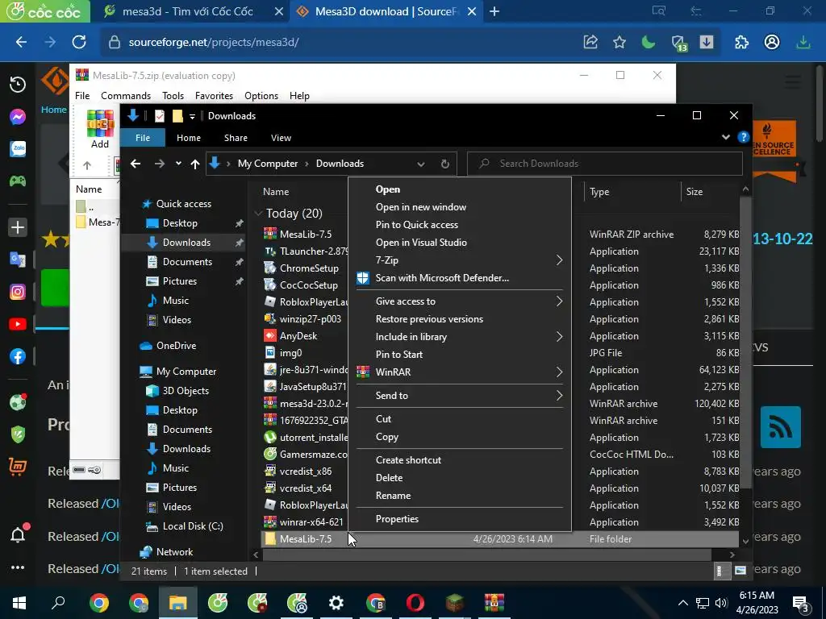Toggle dark mode moon icon in address bar

[x=649, y=42]
